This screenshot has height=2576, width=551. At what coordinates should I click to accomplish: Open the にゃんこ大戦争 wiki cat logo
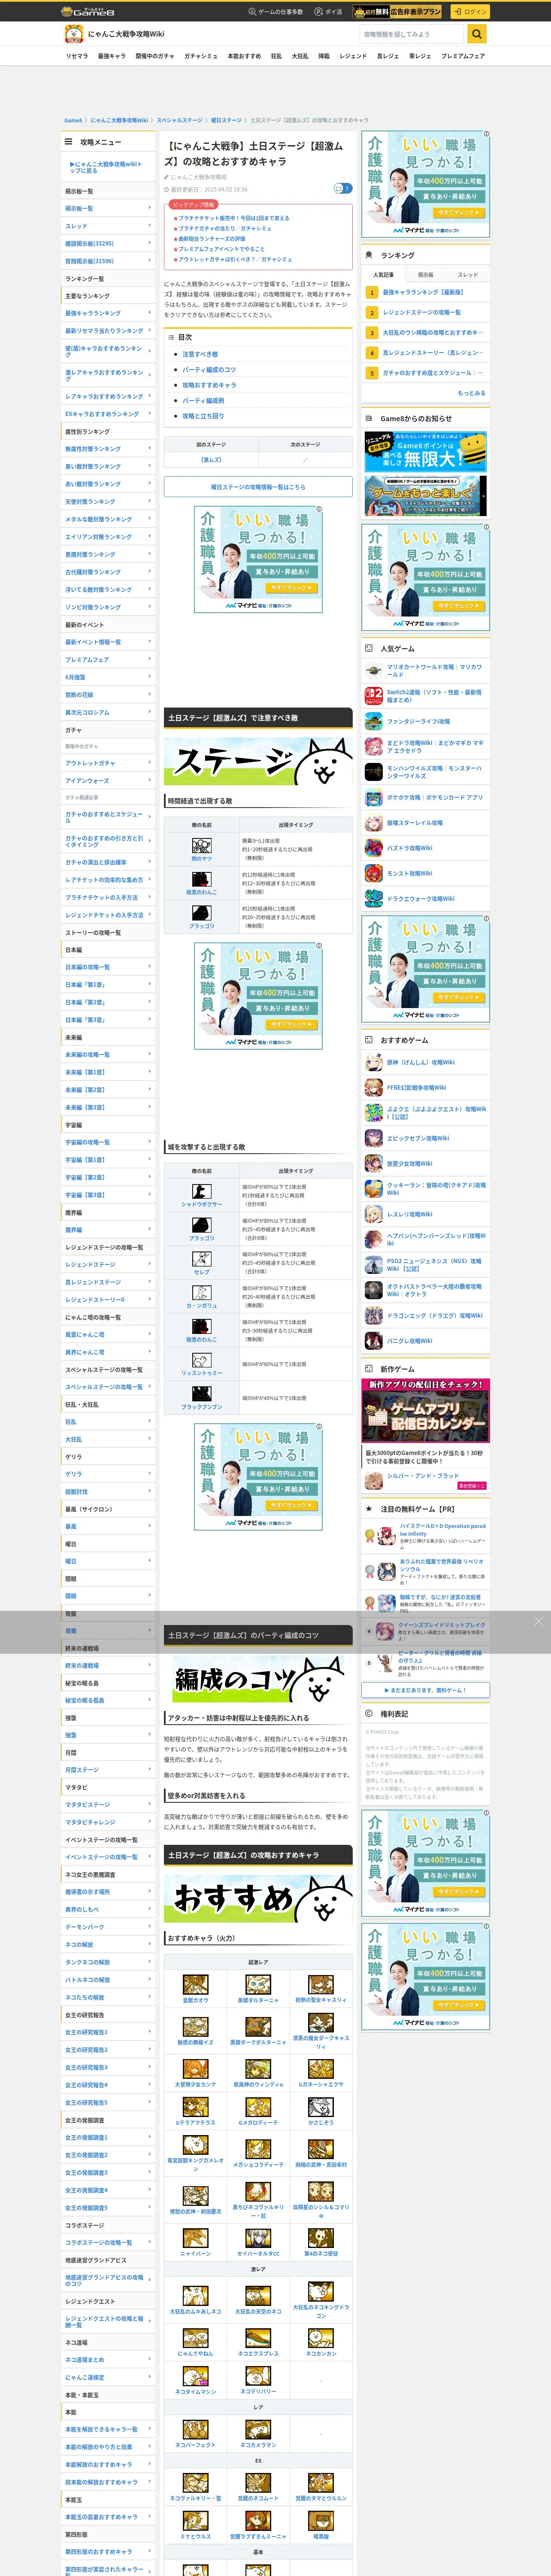point(73,34)
